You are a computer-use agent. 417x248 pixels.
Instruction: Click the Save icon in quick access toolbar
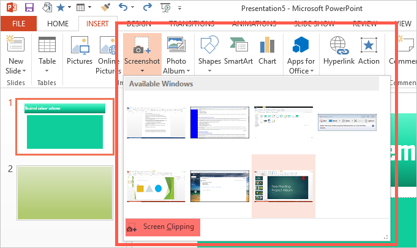[x=29, y=8]
